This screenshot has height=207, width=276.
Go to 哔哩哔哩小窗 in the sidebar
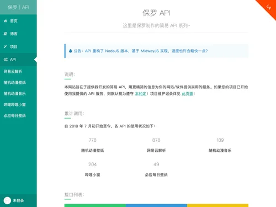tap(18, 104)
